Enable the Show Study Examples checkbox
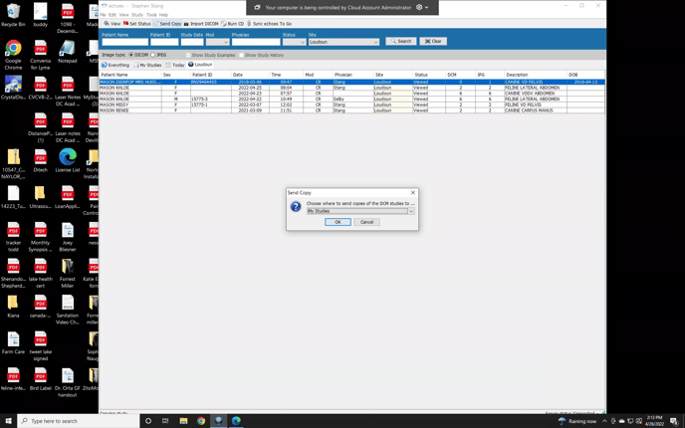Screen dimensions: 685x428 point(187,55)
